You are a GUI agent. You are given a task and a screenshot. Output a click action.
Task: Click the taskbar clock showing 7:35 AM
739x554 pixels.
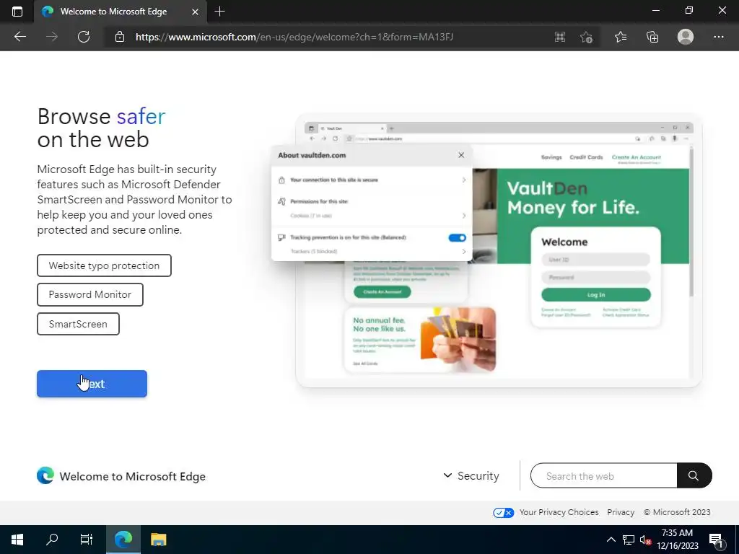click(x=677, y=540)
